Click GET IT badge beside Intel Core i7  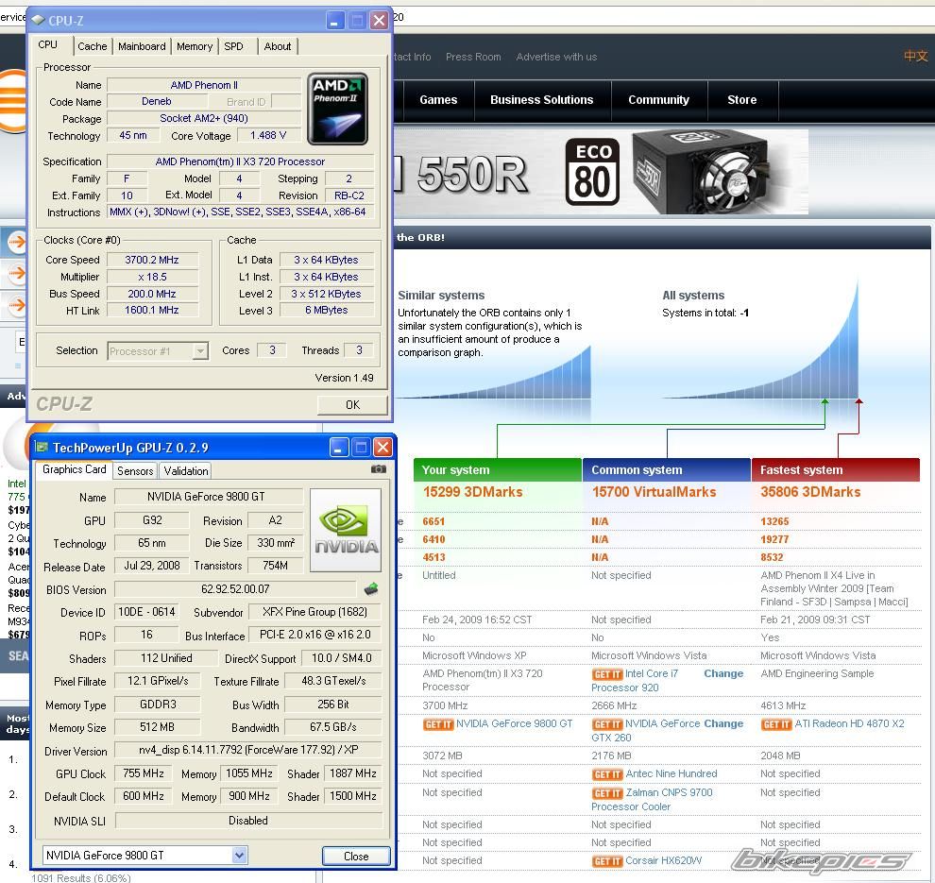(x=607, y=674)
